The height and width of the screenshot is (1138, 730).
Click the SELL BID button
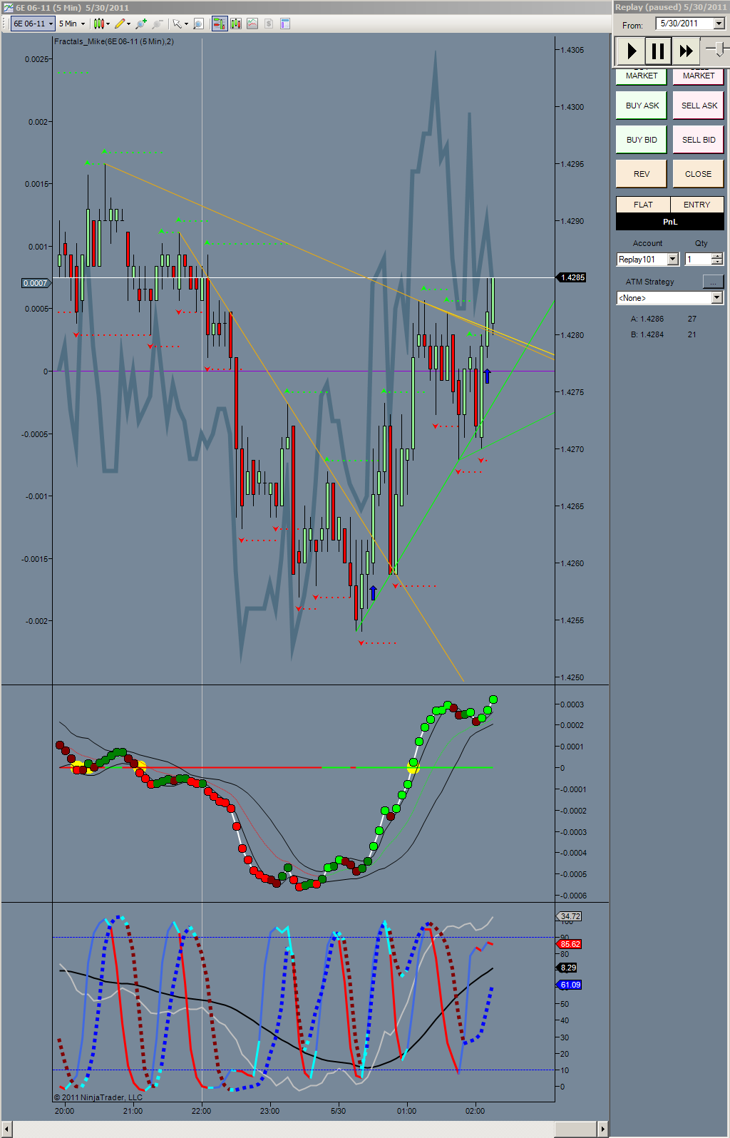point(699,140)
